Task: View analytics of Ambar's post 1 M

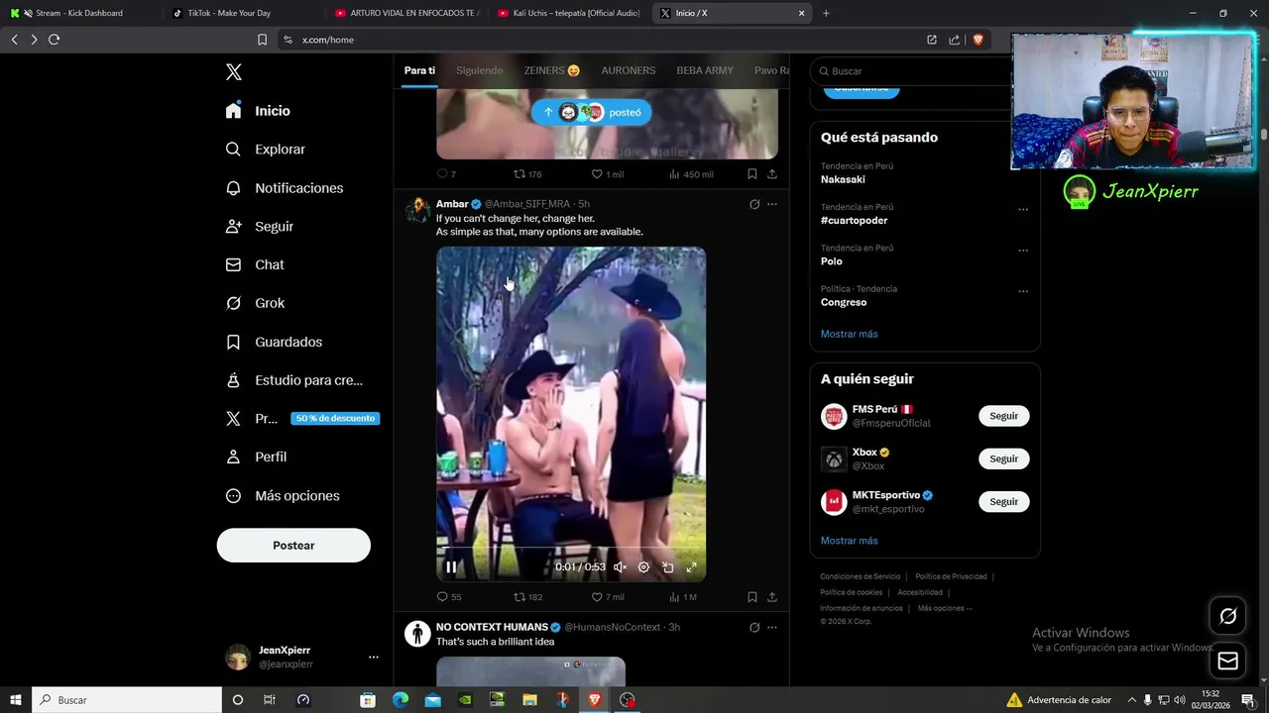Action: click(x=683, y=597)
